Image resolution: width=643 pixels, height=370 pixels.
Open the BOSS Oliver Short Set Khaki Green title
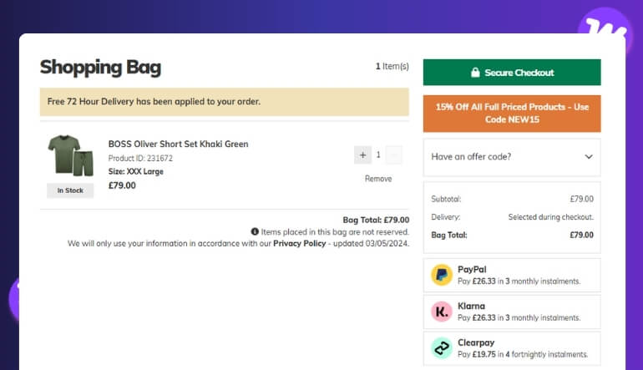pos(178,144)
